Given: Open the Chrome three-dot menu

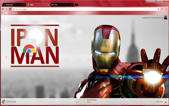Looking at the screenshot, I should coord(166,9).
